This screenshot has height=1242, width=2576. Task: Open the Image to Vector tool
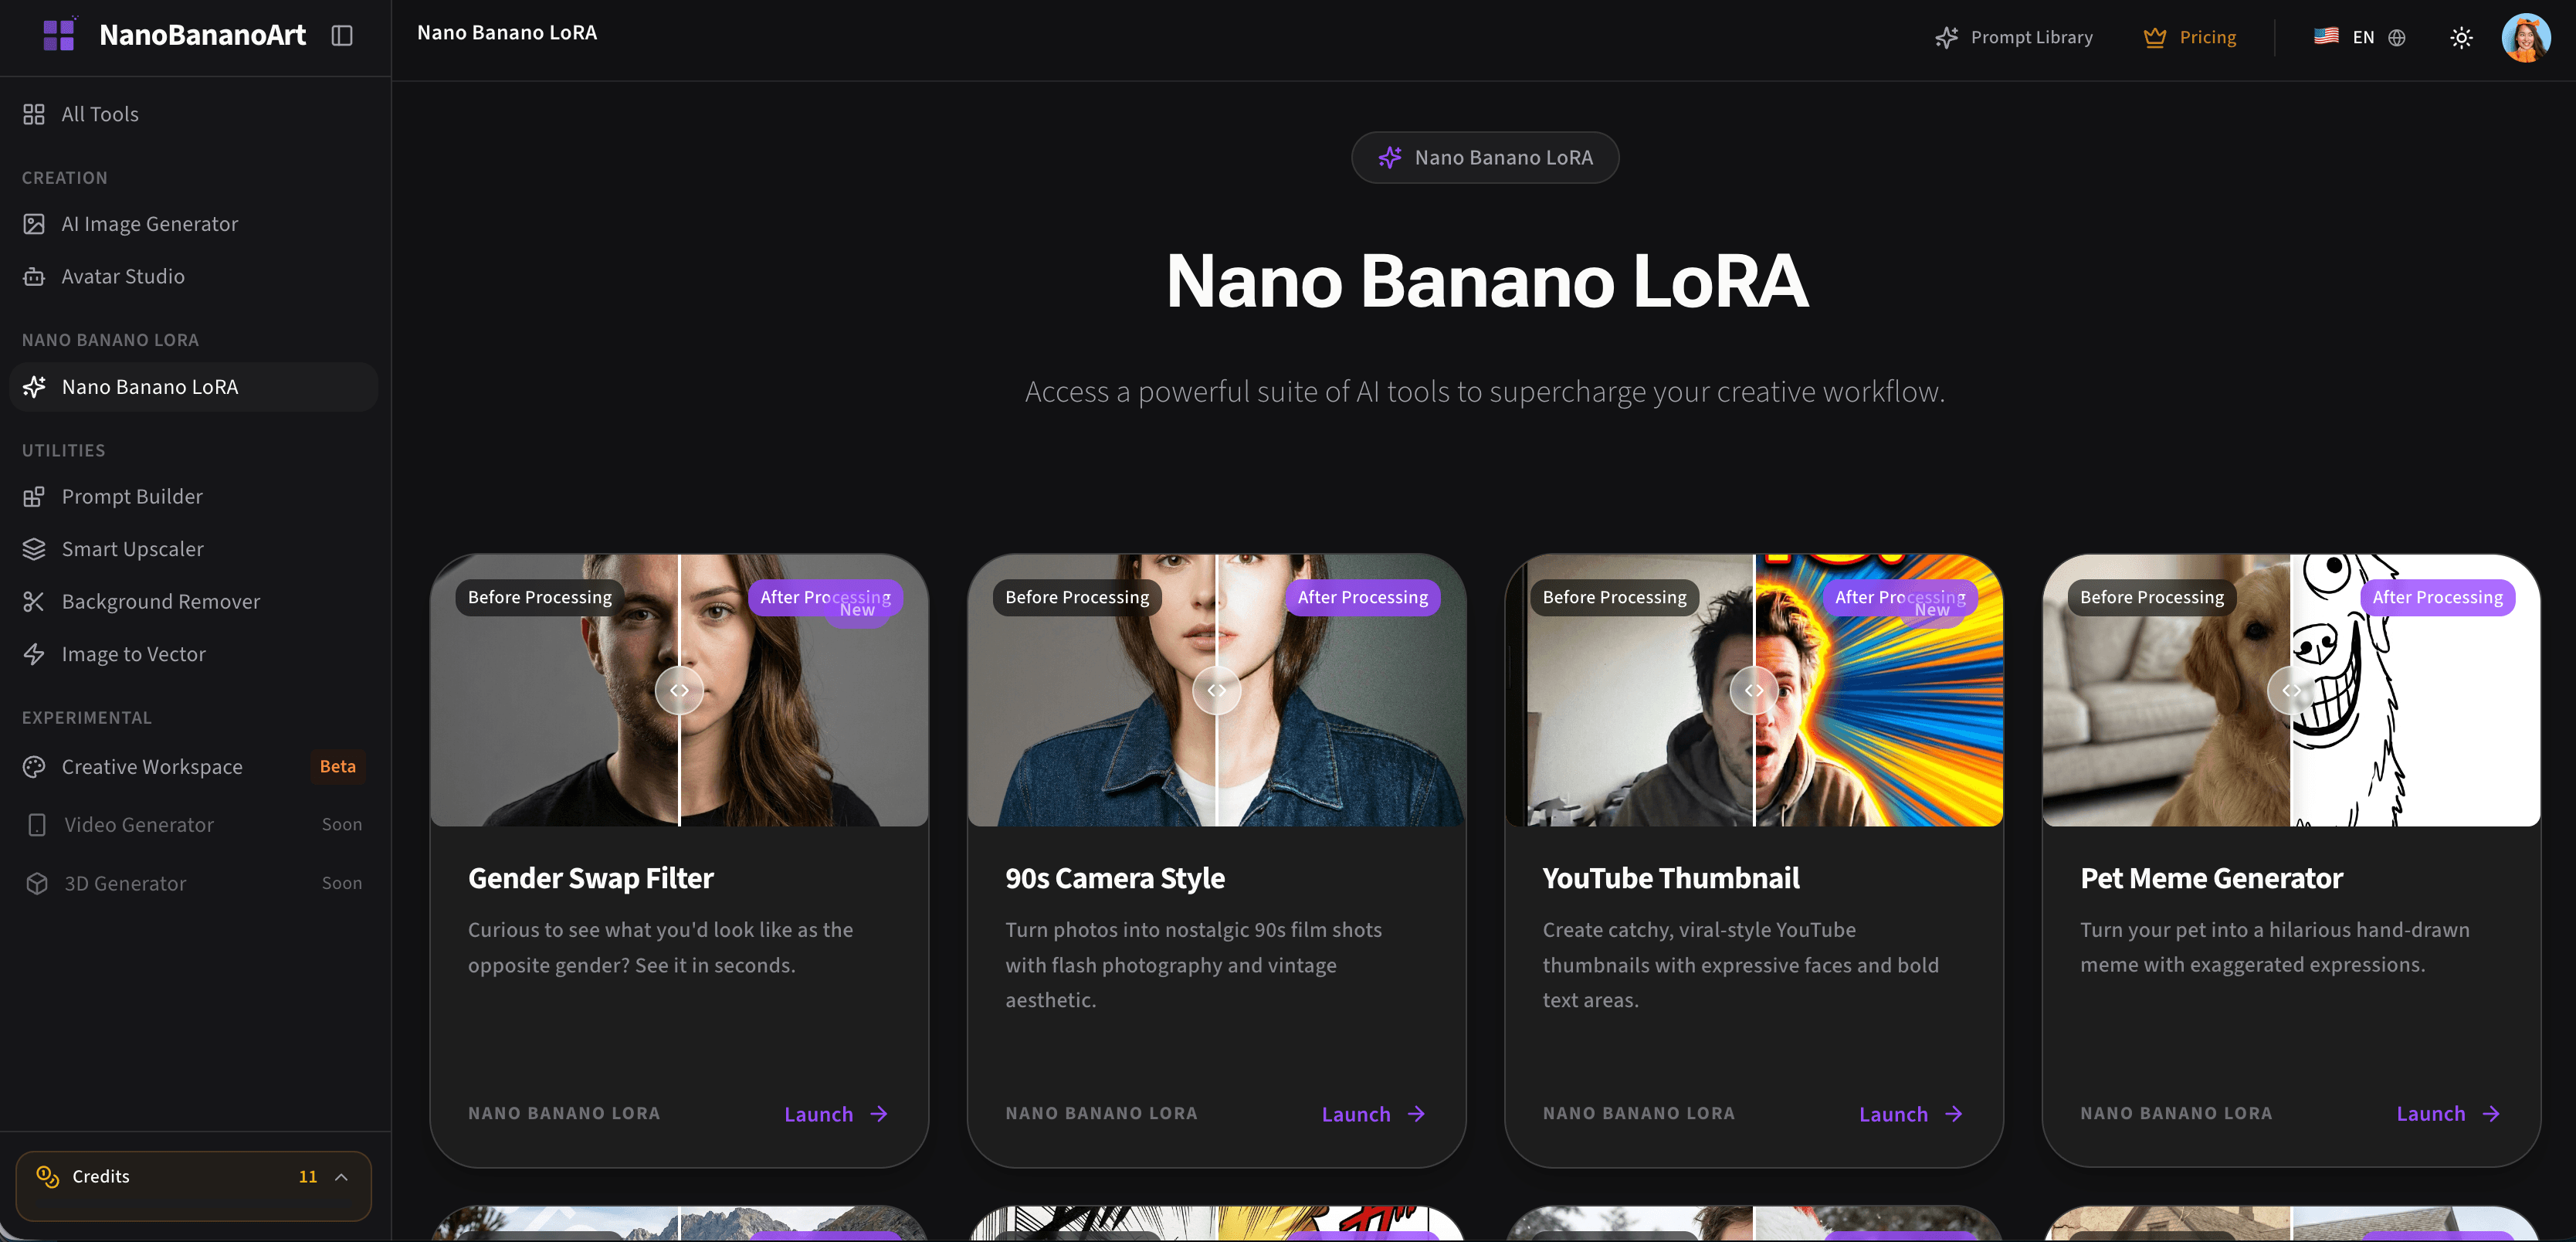click(133, 653)
